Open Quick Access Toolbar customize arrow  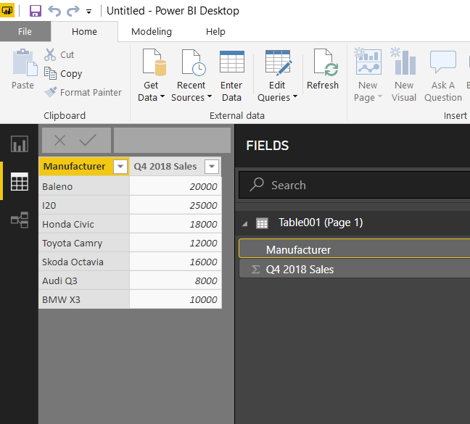point(88,12)
